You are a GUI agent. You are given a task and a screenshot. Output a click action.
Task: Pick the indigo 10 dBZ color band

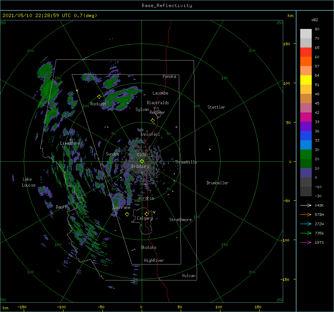[x=306, y=173]
